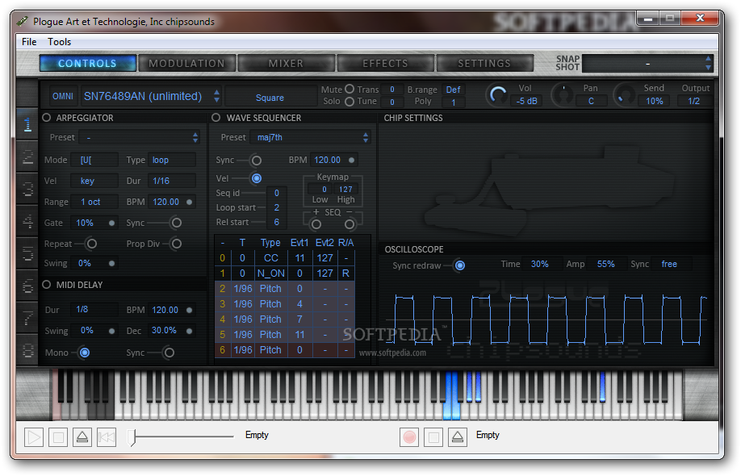
Task: Select channel slot 4 in sidebar
Action: point(27,221)
